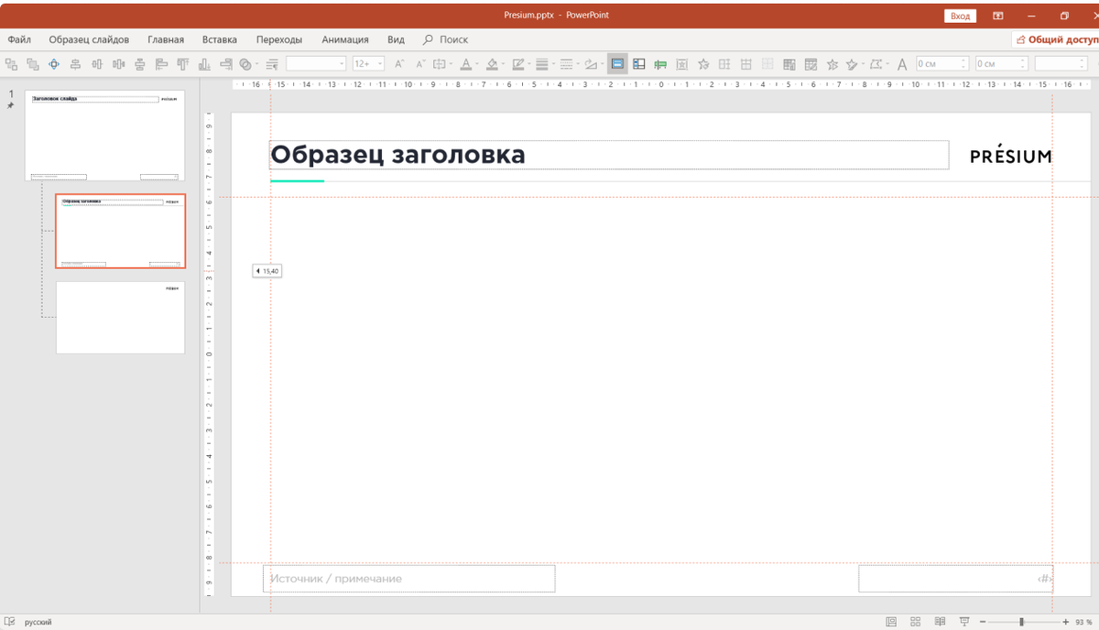Click zoom in plus button
Viewport: 1099px width, 630px height.
click(x=1065, y=622)
